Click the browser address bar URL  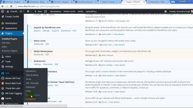click(x=39, y=6)
